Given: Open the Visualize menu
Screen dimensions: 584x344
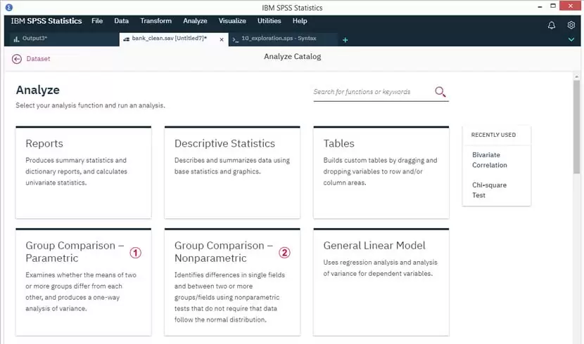Looking at the screenshot, I should click(232, 21).
